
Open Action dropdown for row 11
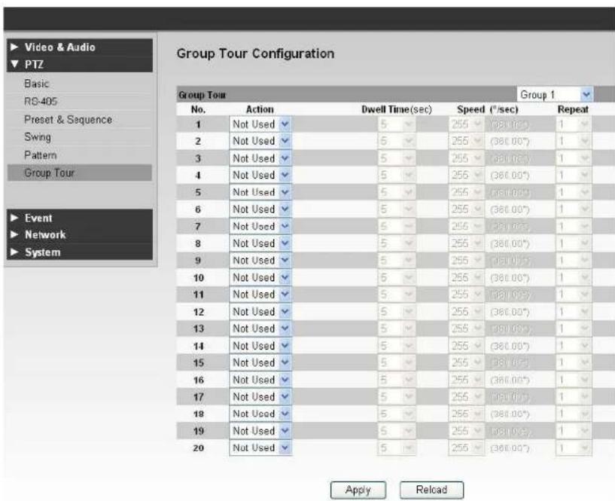point(260,295)
